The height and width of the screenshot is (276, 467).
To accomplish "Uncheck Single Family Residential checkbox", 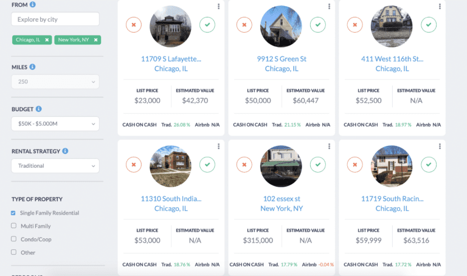I will 13,213.
